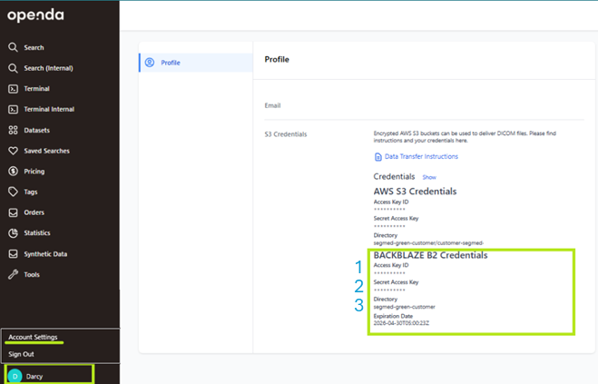This screenshot has height=384, width=598.
Task: Select the Profile settings tab
Action: [x=196, y=63]
